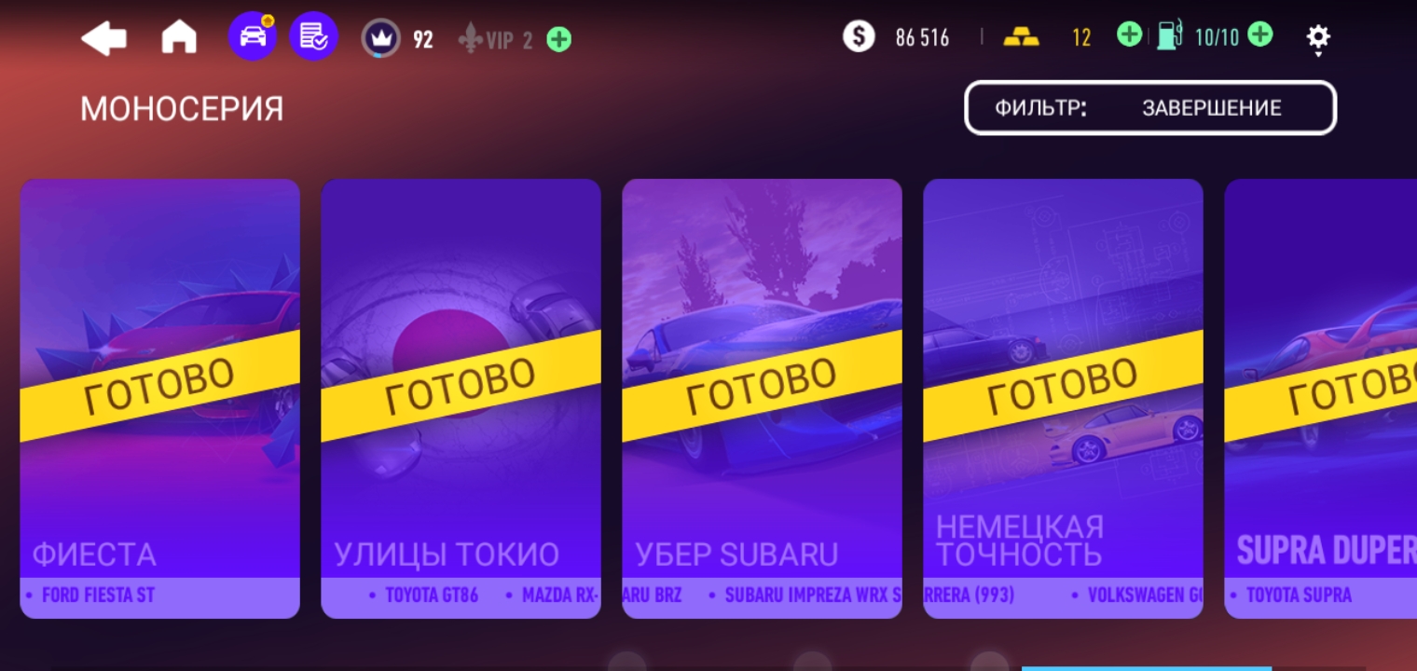Open the missions checklist icon
The height and width of the screenshot is (671, 1417).
(x=313, y=37)
